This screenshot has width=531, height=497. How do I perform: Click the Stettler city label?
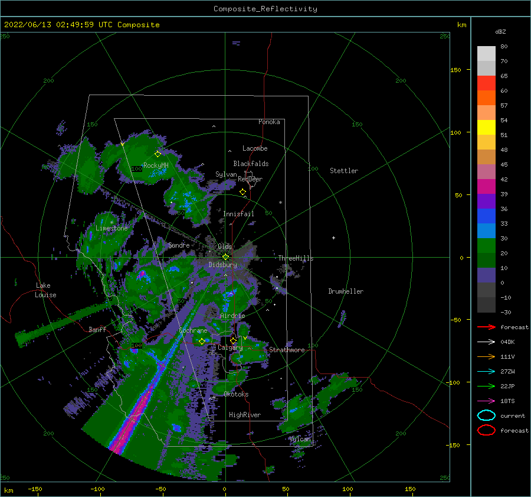coord(344,171)
